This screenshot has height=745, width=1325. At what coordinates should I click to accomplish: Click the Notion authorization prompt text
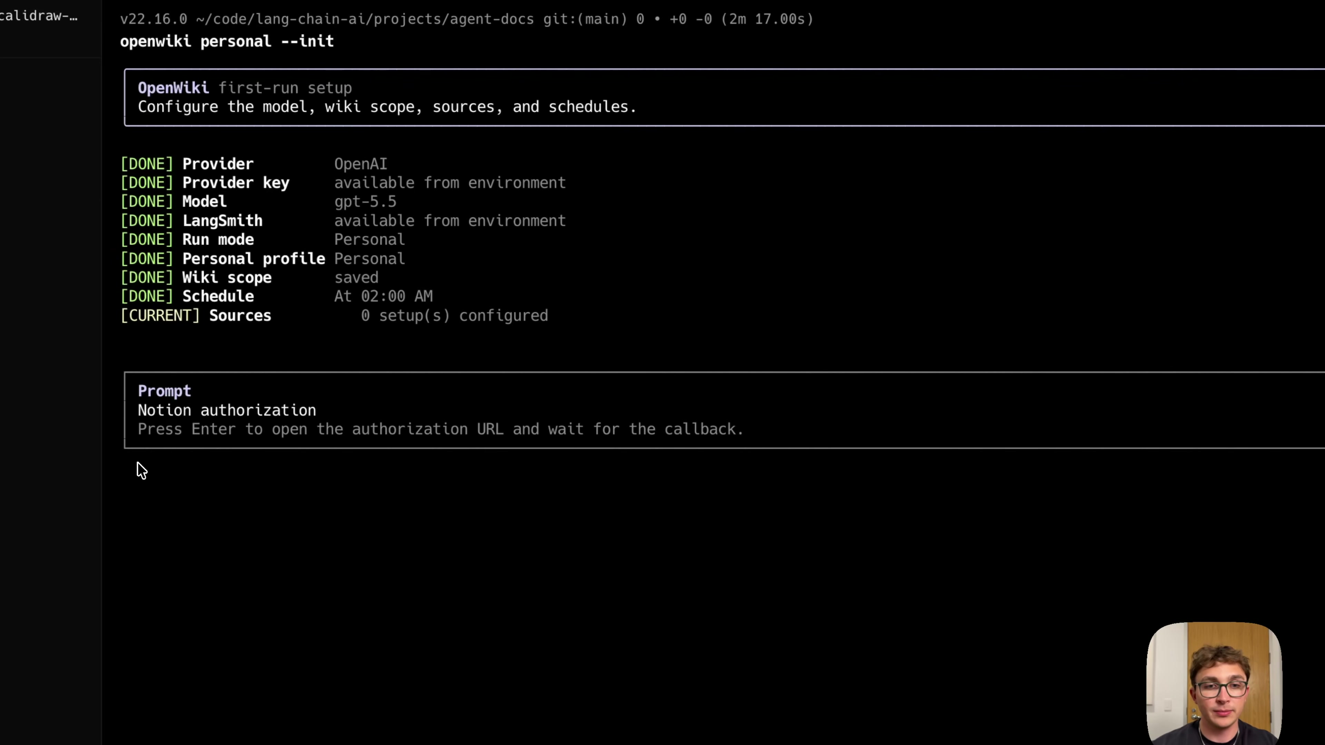pyautogui.click(x=227, y=410)
